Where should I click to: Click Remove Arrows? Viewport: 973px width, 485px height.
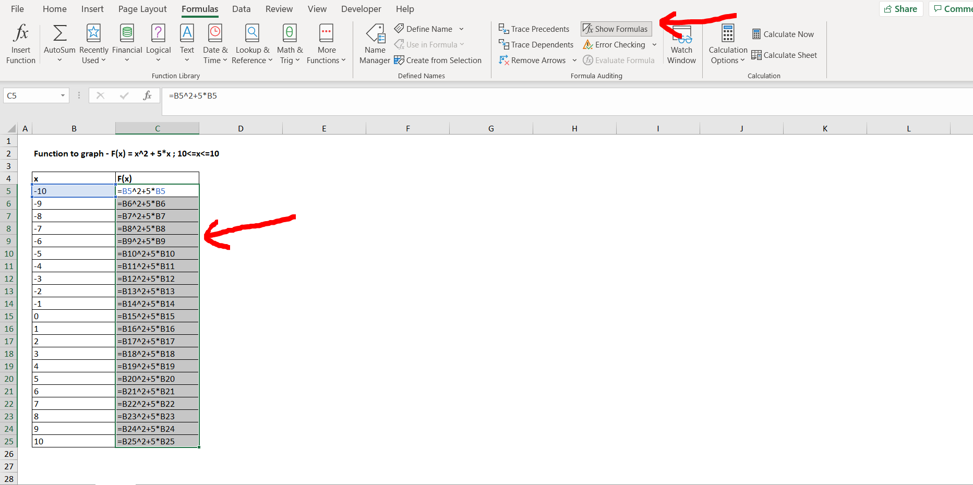coord(533,60)
